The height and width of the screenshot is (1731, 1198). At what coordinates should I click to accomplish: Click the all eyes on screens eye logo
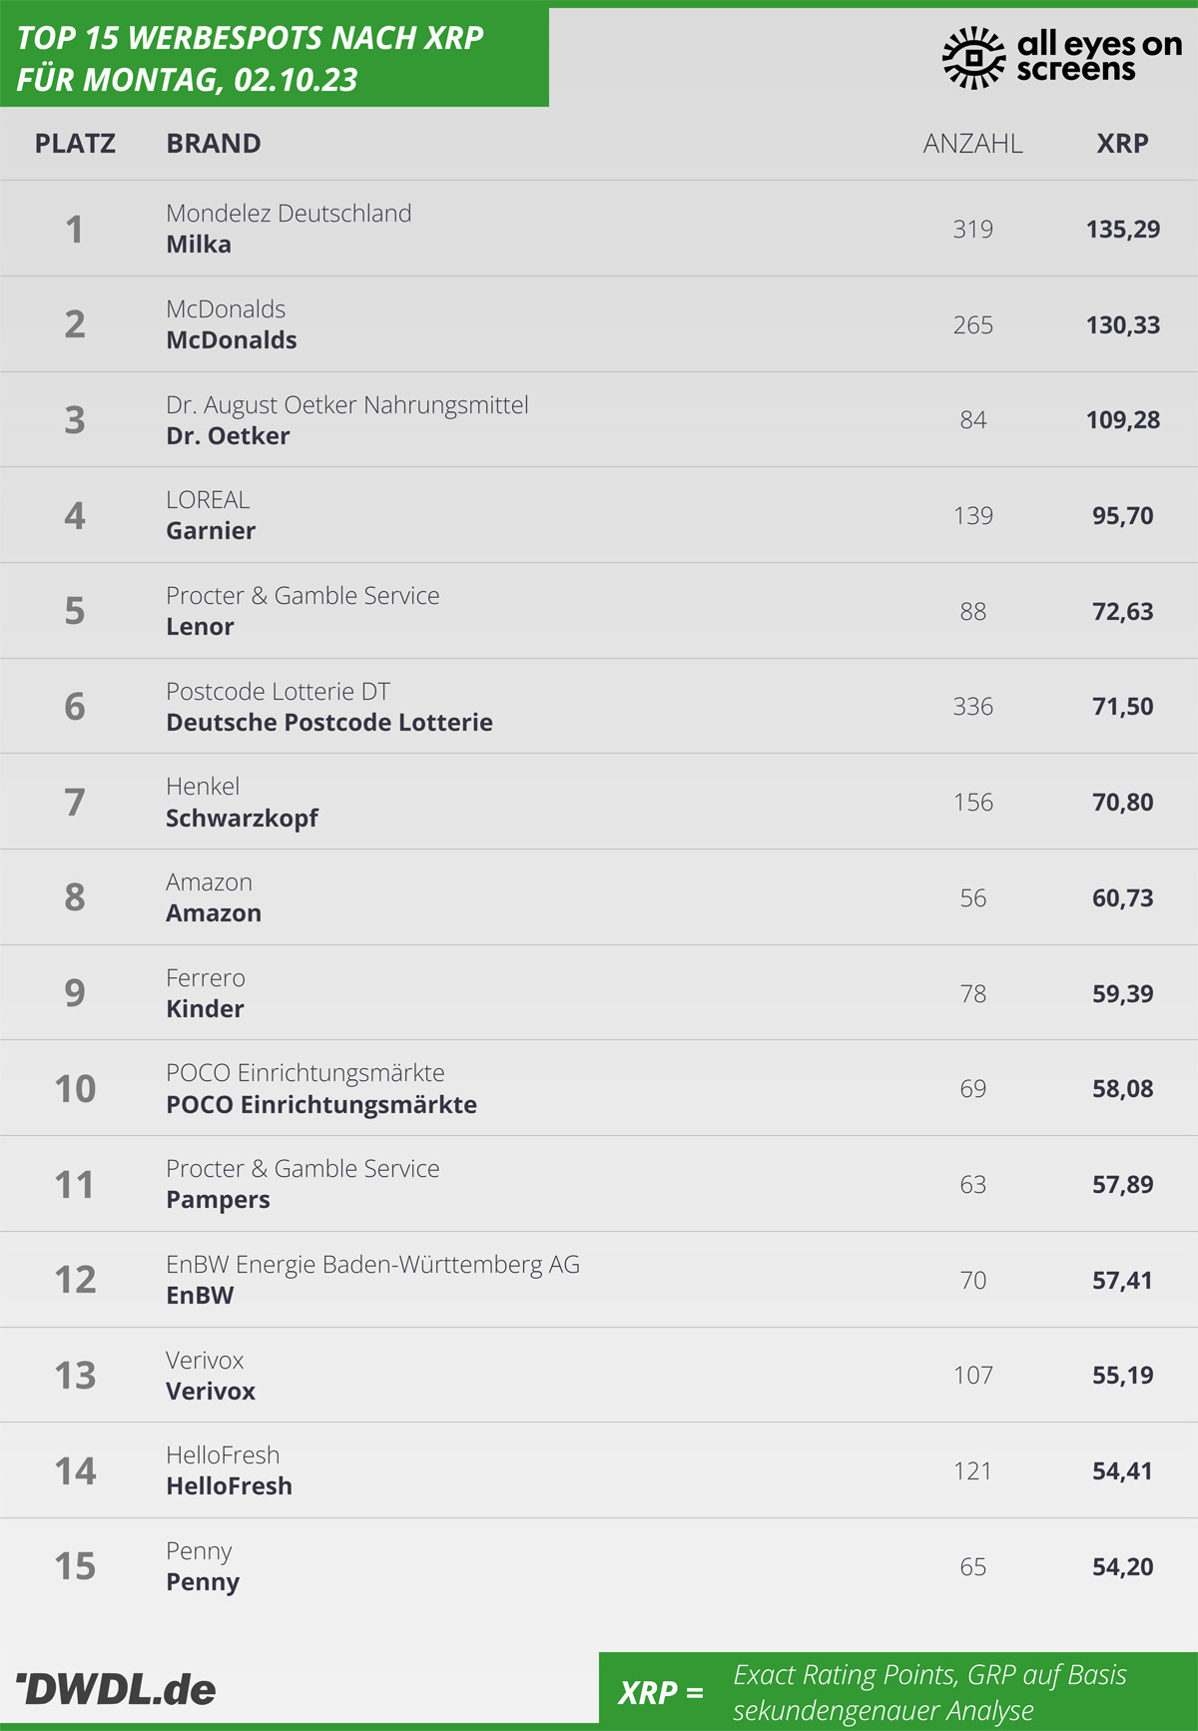pos(973,58)
